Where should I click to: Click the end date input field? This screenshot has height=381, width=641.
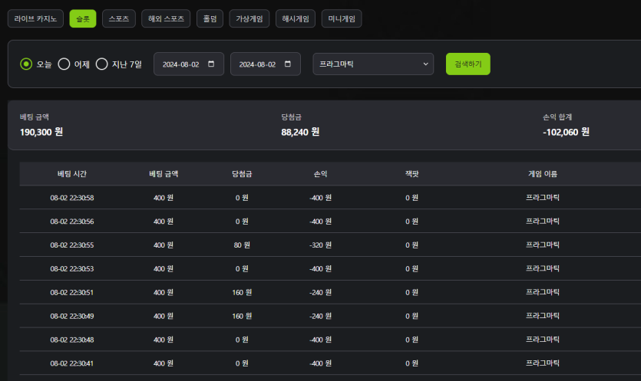coord(257,64)
